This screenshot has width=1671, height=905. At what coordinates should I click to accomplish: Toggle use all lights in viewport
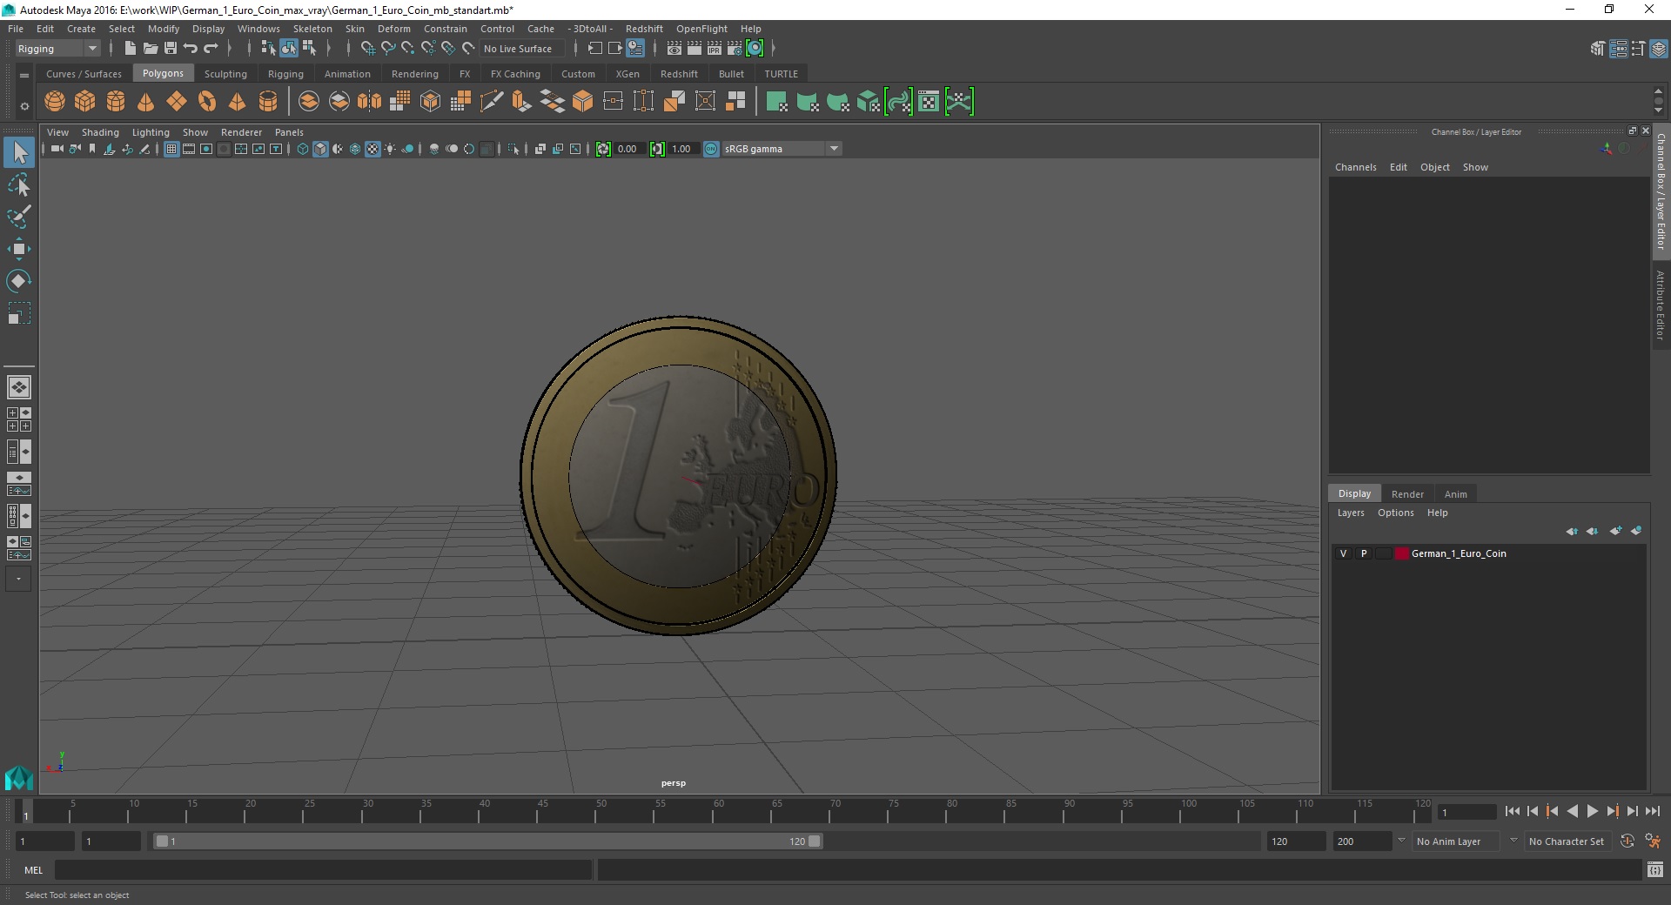(390, 149)
